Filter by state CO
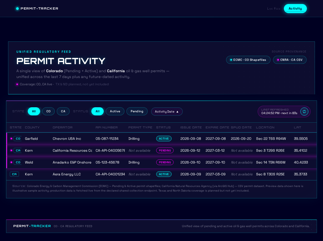323x241 pixels. (48, 111)
